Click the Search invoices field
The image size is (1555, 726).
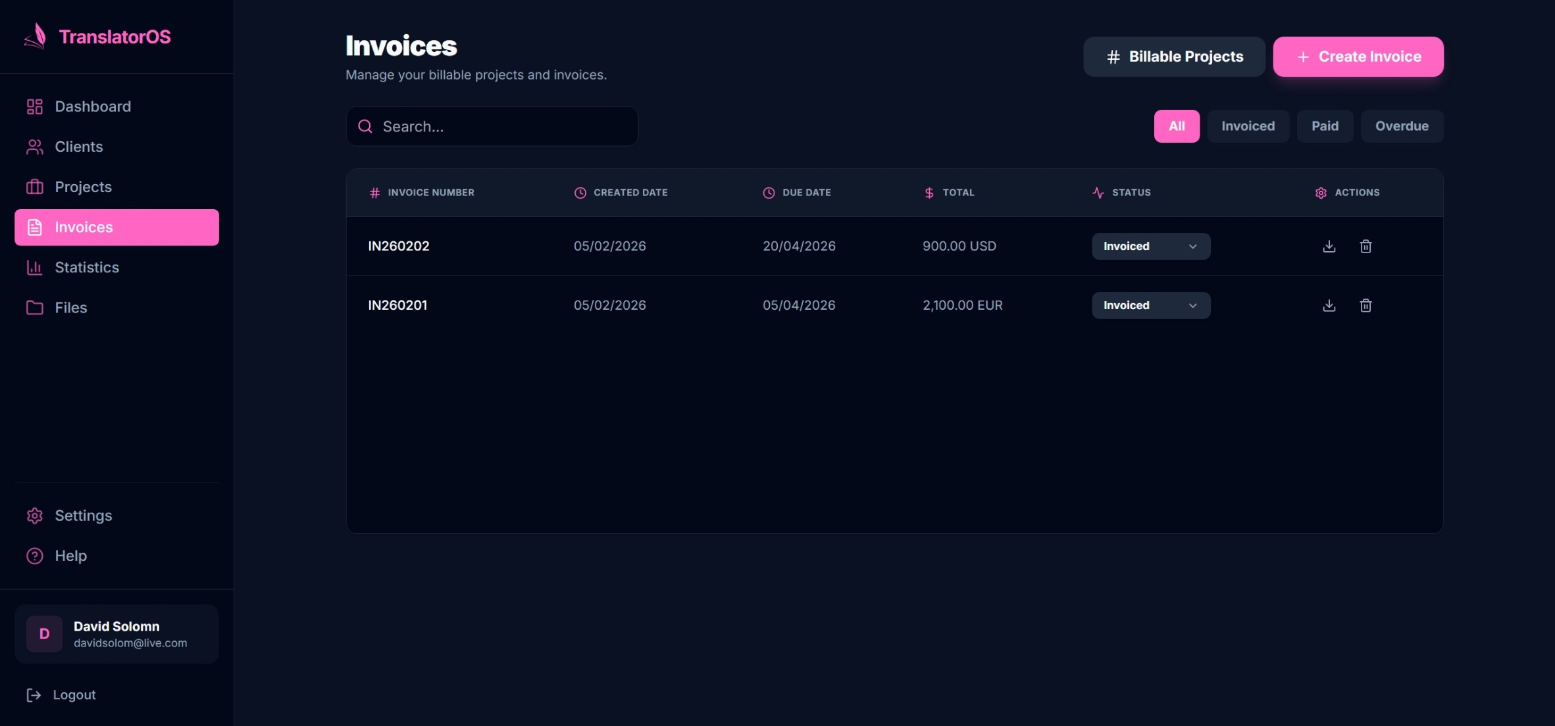(492, 126)
